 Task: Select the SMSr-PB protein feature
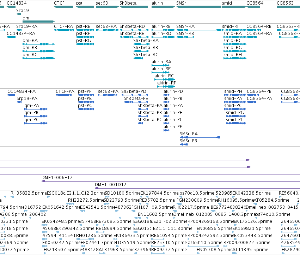(x=184, y=144)
